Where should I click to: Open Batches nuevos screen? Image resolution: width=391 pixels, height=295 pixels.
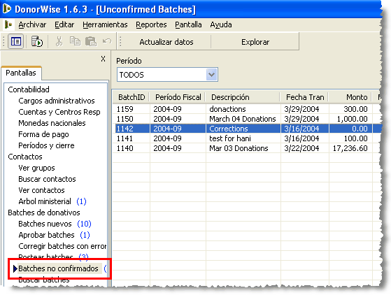coord(45,224)
